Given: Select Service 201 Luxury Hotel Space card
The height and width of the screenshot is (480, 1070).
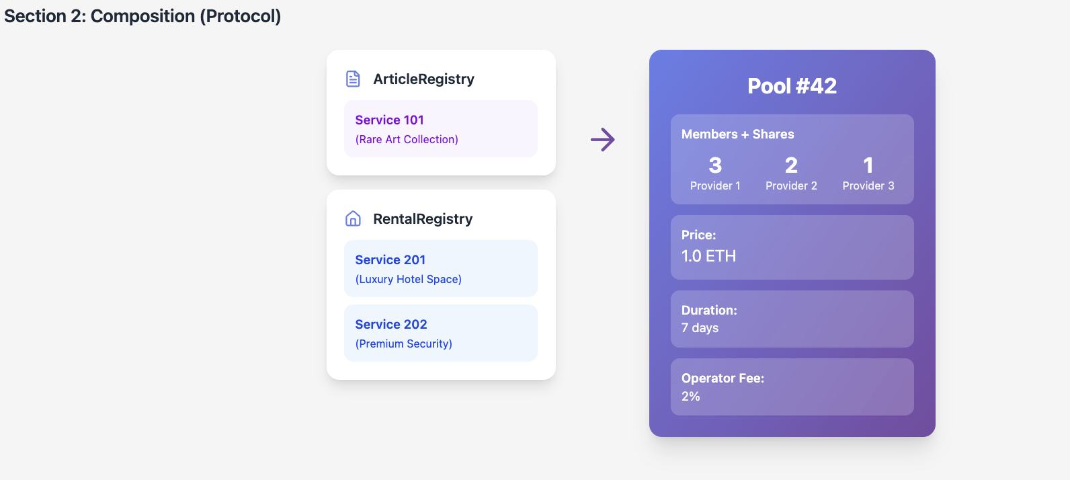Looking at the screenshot, I should tap(440, 269).
